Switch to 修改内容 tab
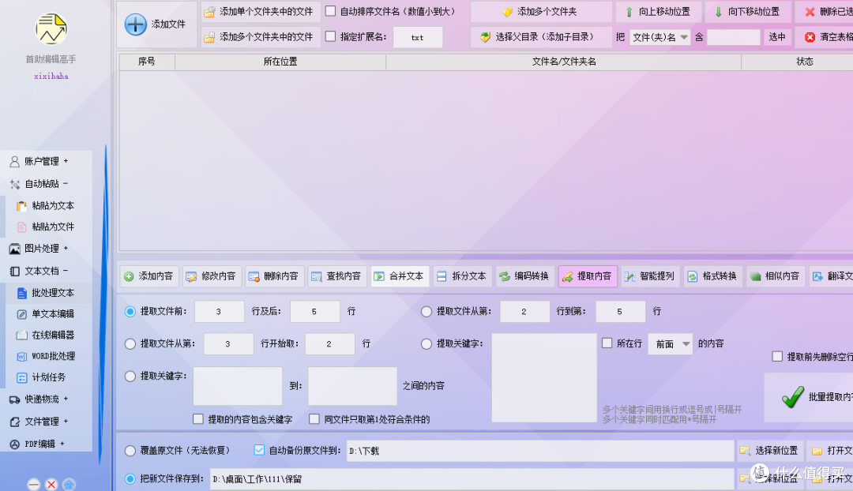The image size is (853, 491). pos(212,276)
